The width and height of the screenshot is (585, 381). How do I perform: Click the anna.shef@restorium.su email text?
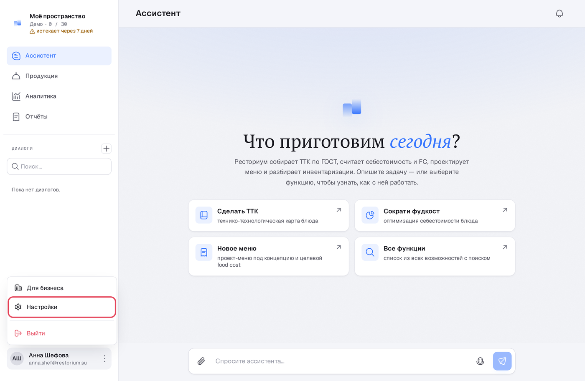click(58, 363)
